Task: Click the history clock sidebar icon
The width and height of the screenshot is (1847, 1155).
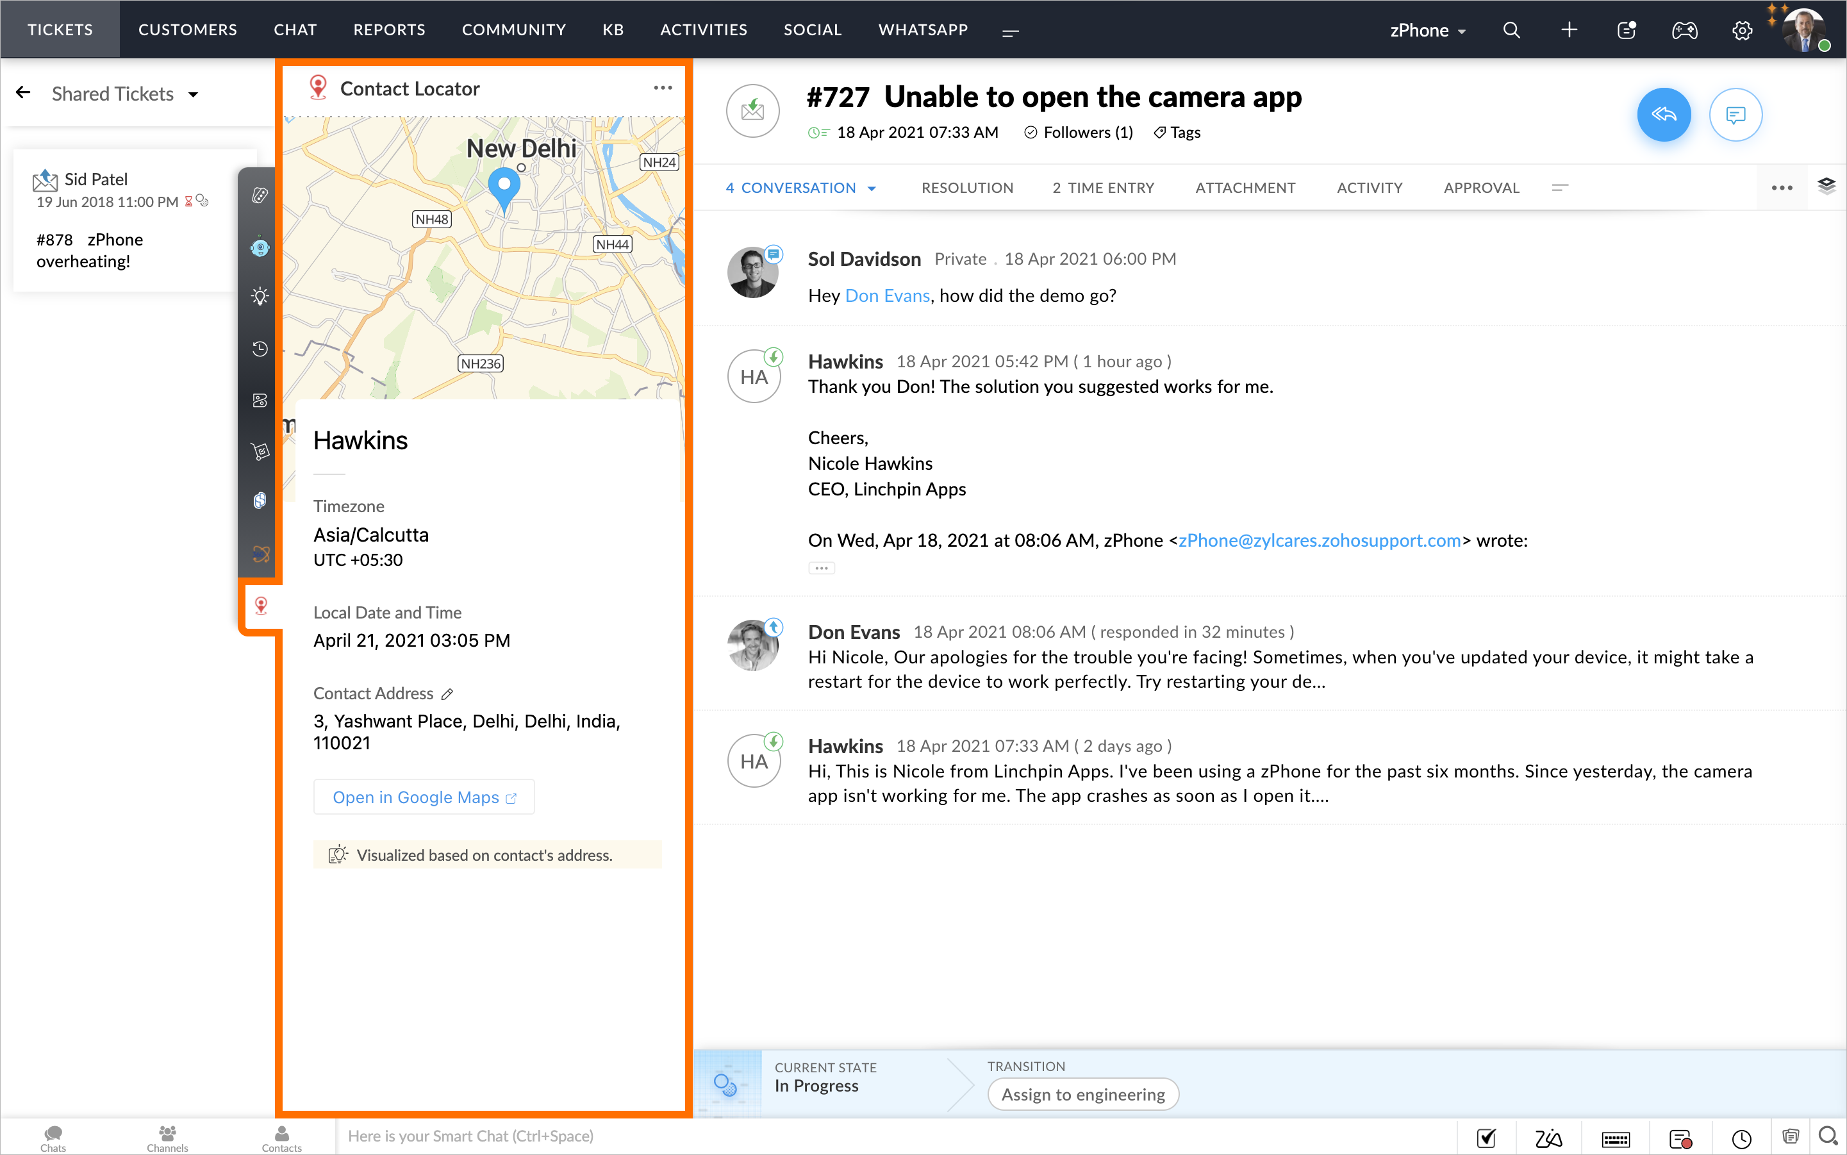Action: tap(260, 349)
